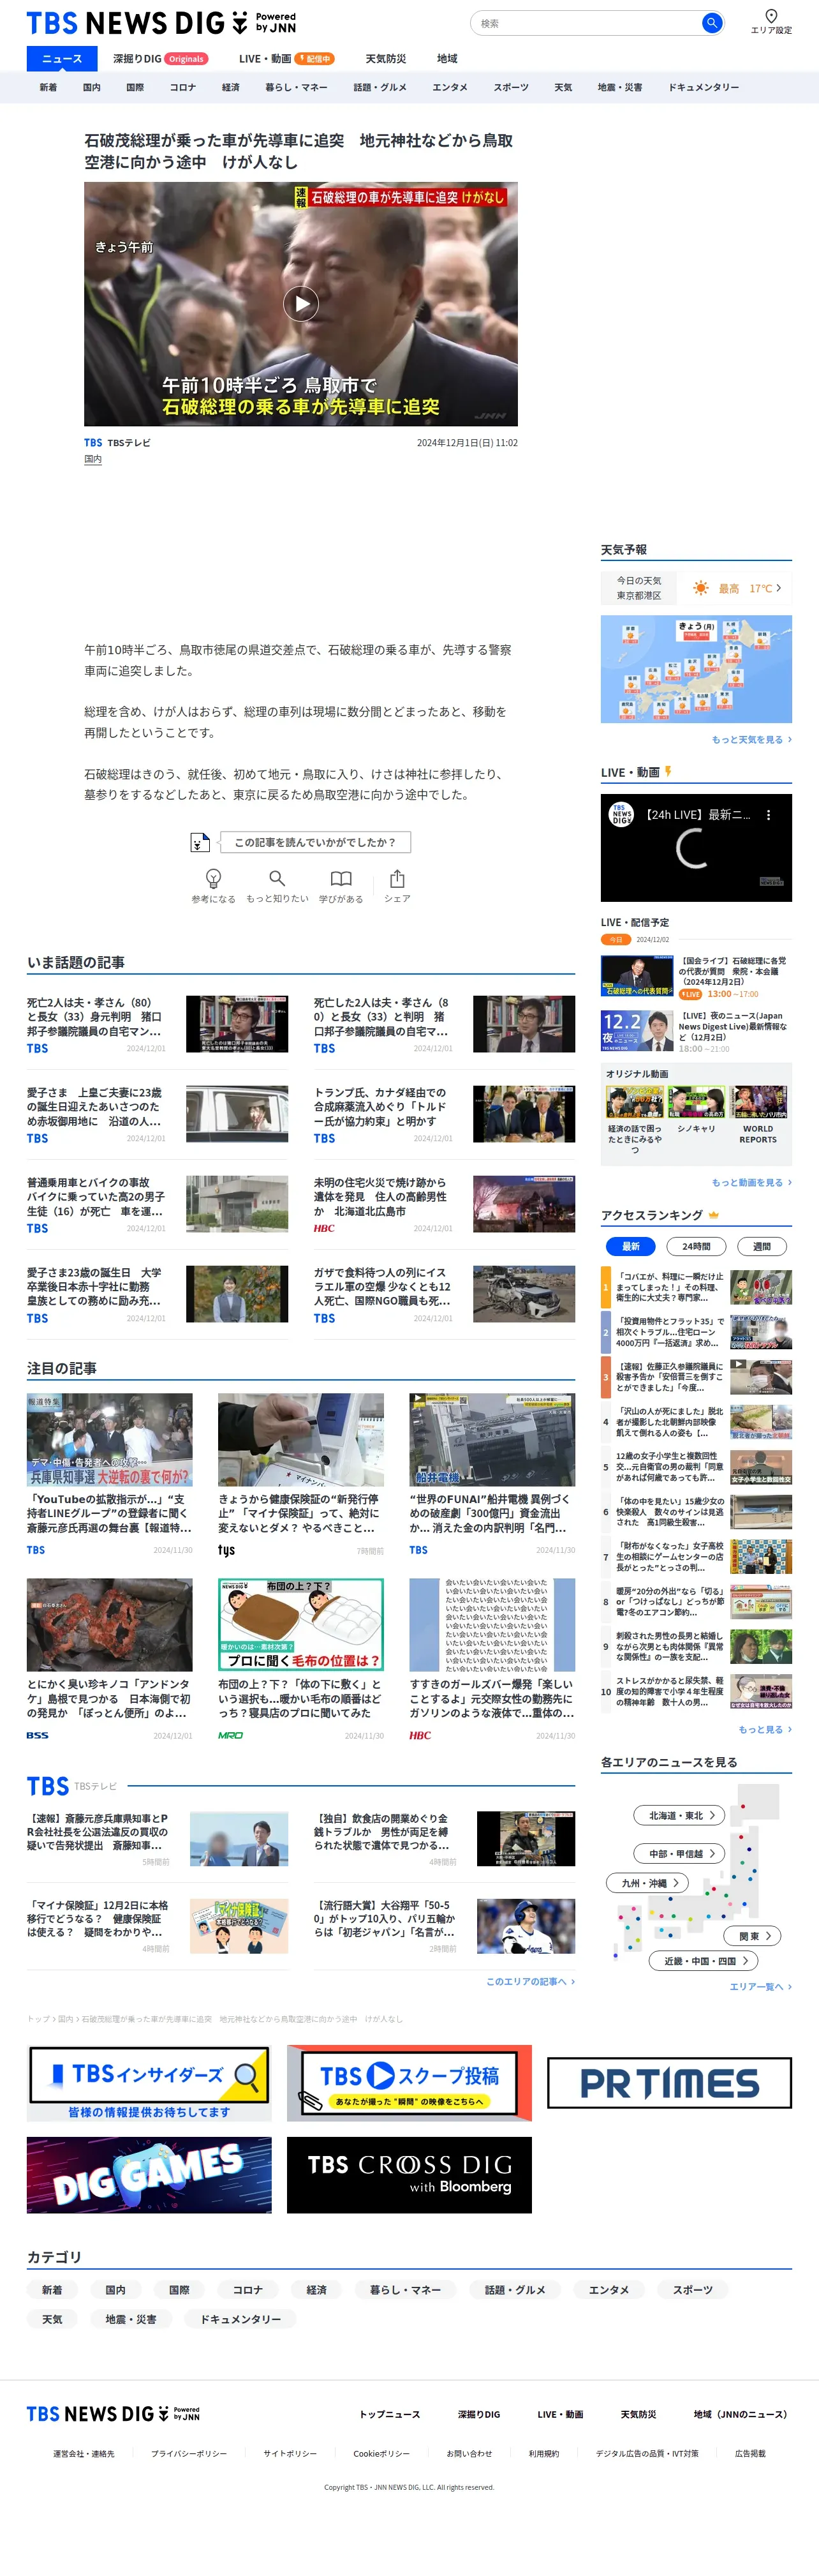Click the もっと知りたい magnifier icon
819x2576 pixels.
pos(277,878)
